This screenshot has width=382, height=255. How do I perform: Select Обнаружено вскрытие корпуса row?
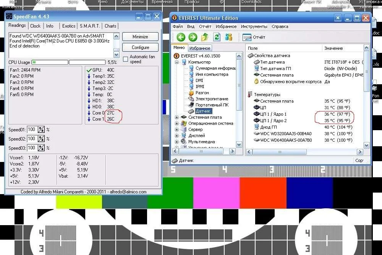point(292,82)
